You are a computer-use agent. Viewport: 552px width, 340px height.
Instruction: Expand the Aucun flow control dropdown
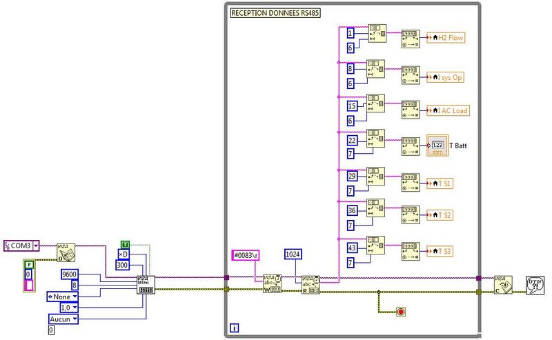pyautogui.click(x=74, y=319)
